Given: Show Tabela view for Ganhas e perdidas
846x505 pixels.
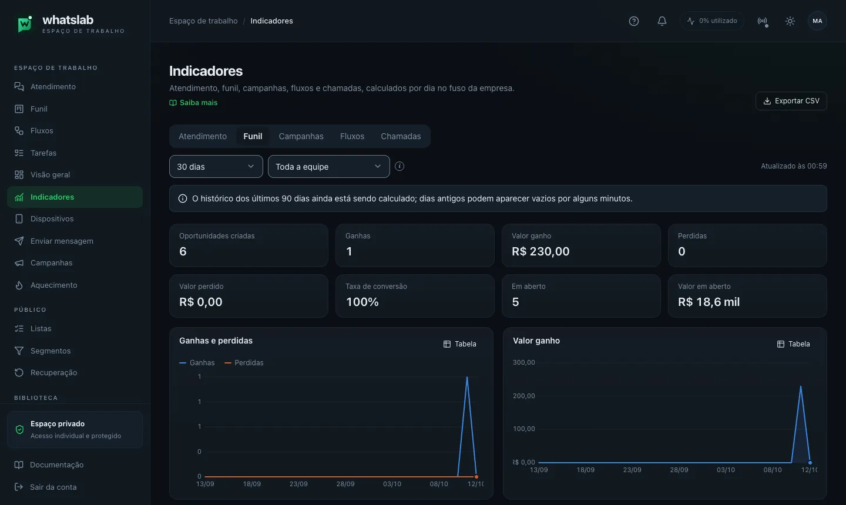Looking at the screenshot, I should click(460, 344).
